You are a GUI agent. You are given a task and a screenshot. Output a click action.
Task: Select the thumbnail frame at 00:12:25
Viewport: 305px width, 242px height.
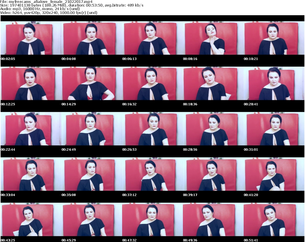pyautogui.click(x=31, y=83)
